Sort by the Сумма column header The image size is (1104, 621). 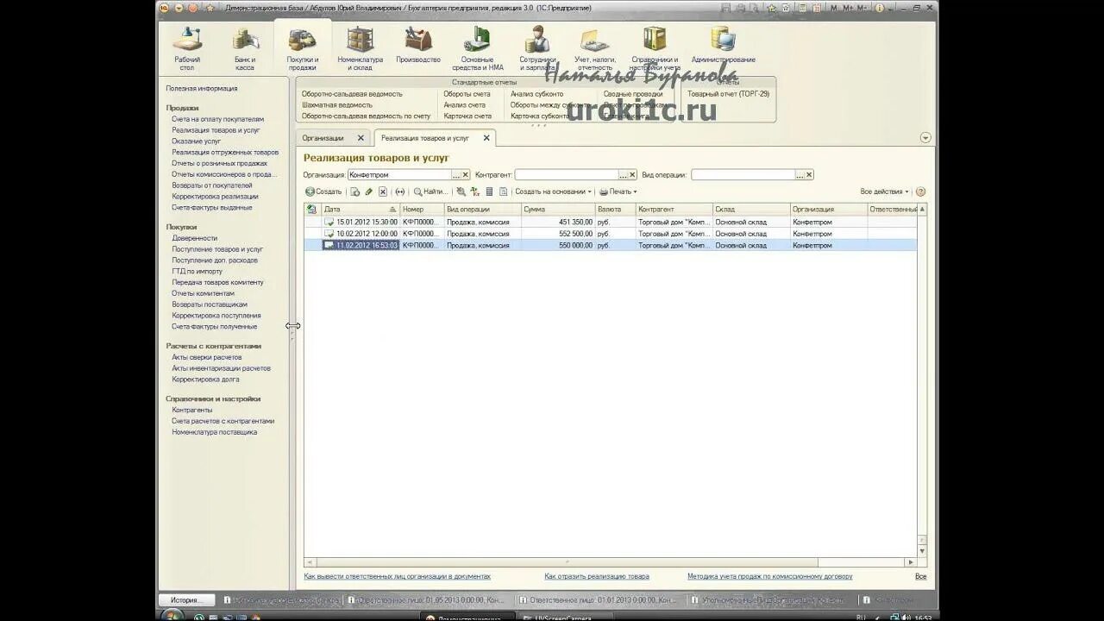558,209
